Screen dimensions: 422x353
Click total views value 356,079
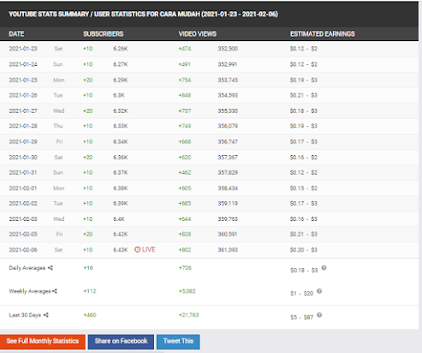[228, 126]
